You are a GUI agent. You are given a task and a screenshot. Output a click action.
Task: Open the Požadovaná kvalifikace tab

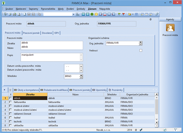(x=54, y=90)
